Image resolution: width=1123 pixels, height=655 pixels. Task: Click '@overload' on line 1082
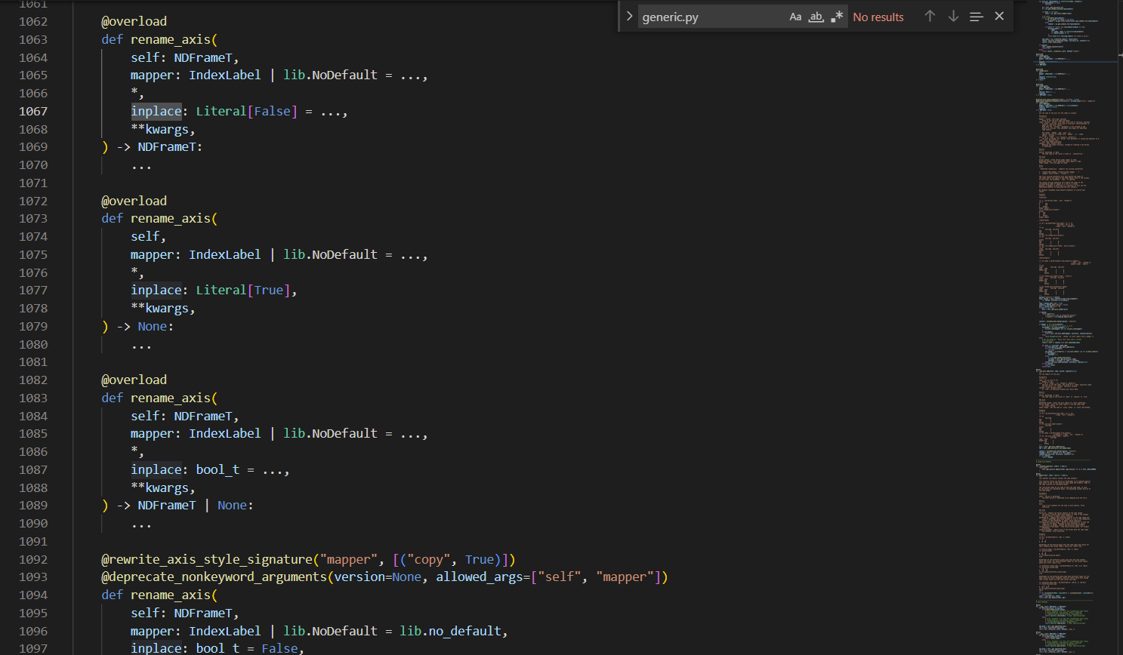(134, 380)
